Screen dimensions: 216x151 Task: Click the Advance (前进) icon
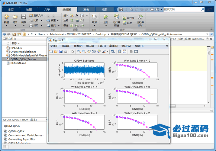coord(124,23)
